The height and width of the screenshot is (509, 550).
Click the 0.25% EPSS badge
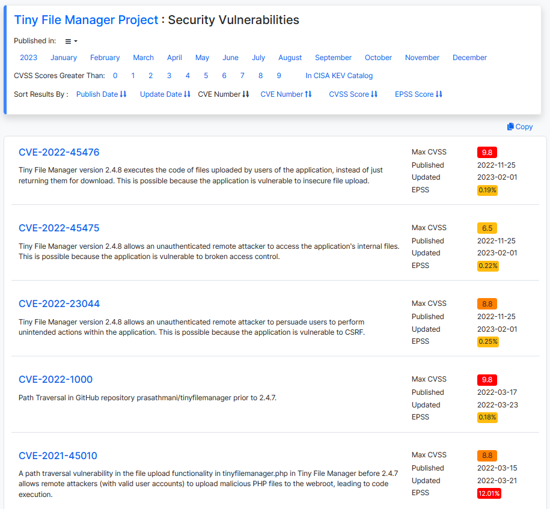488,342
